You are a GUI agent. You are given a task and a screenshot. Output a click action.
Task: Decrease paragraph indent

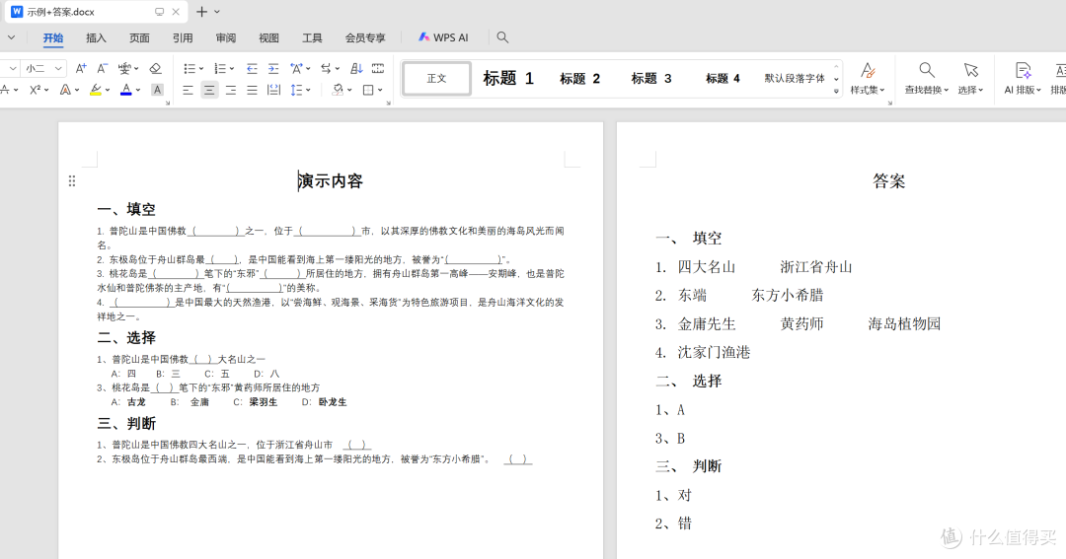(252, 69)
